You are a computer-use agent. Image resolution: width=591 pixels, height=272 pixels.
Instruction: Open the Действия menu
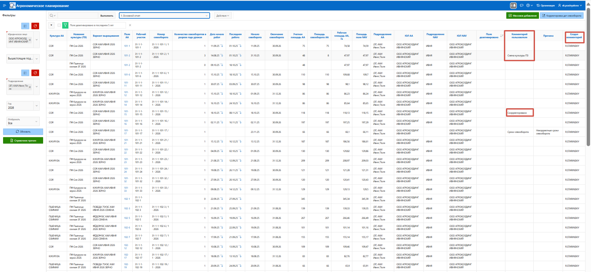tap(223, 15)
